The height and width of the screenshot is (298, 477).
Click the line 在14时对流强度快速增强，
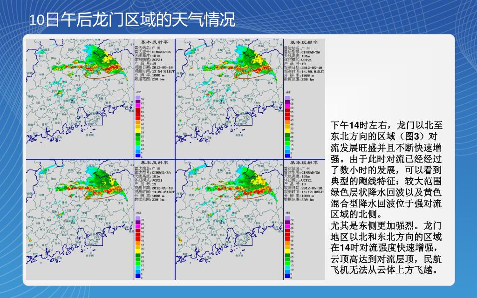tap(385, 248)
